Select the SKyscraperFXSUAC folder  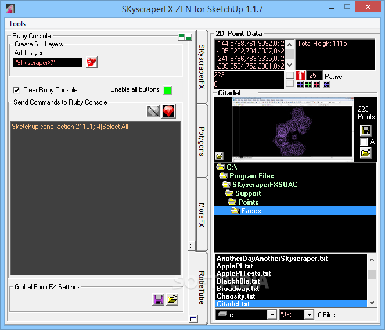pyautogui.click(x=295, y=185)
